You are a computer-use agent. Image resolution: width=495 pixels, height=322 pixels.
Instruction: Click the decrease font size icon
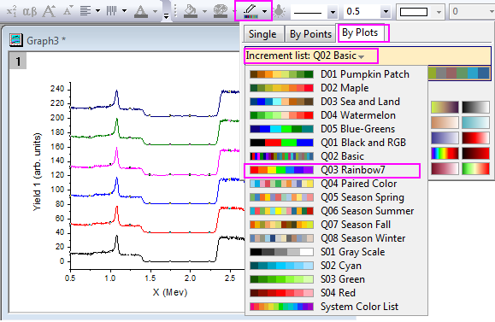coord(68,11)
